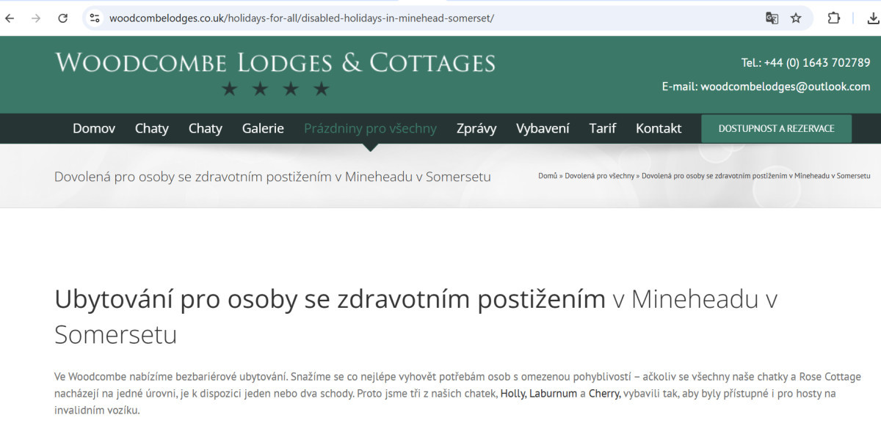Open the Vybavení navigation item

click(x=543, y=128)
